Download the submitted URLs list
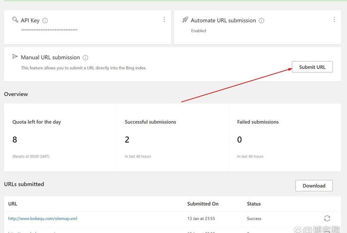The height and width of the screenshot is (233, 347). (x=314, y=185)
